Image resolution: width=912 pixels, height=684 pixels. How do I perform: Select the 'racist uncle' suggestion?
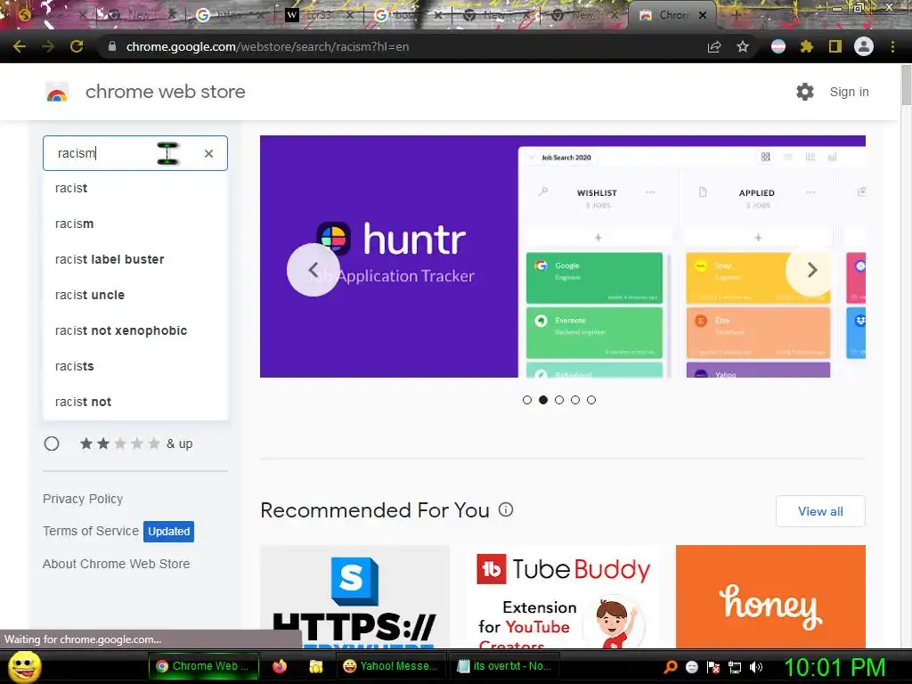135,295
